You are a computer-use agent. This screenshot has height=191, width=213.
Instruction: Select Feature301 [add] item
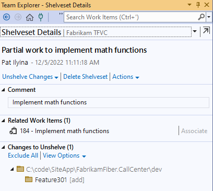60,180
